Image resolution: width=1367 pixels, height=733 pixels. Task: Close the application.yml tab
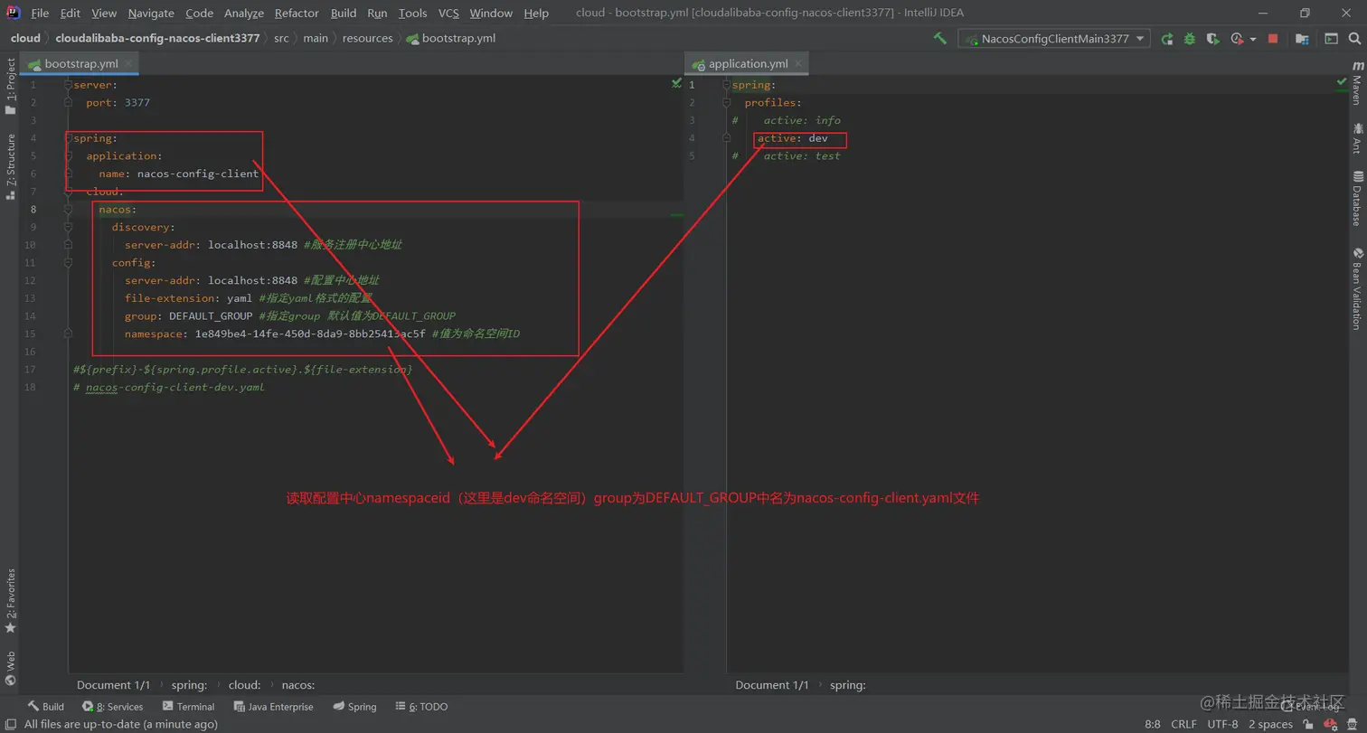click(x=799, y=64)
